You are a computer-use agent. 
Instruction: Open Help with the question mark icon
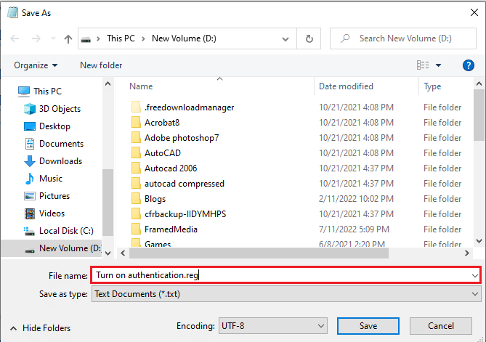[x=468, y=65]
